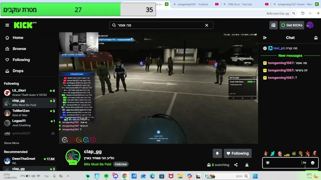Toggle the Following button for clap_gg
The height and width of the screenshot is (180, 321).
pyautogui.click(x=237, y=153)
